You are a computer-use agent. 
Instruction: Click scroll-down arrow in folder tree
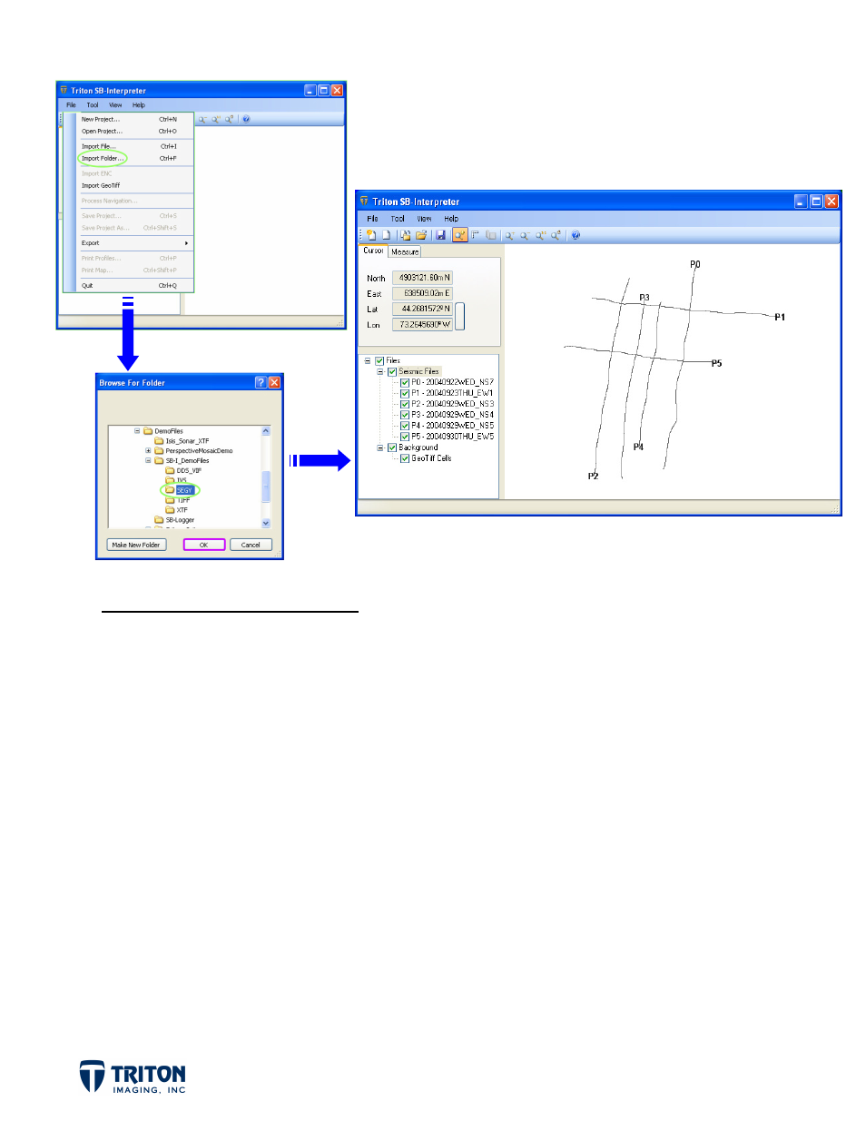pyautogui.click(x=266, y=523)
